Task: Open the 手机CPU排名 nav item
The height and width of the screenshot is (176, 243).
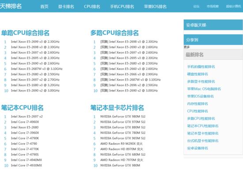Action: tap(122, 7)
